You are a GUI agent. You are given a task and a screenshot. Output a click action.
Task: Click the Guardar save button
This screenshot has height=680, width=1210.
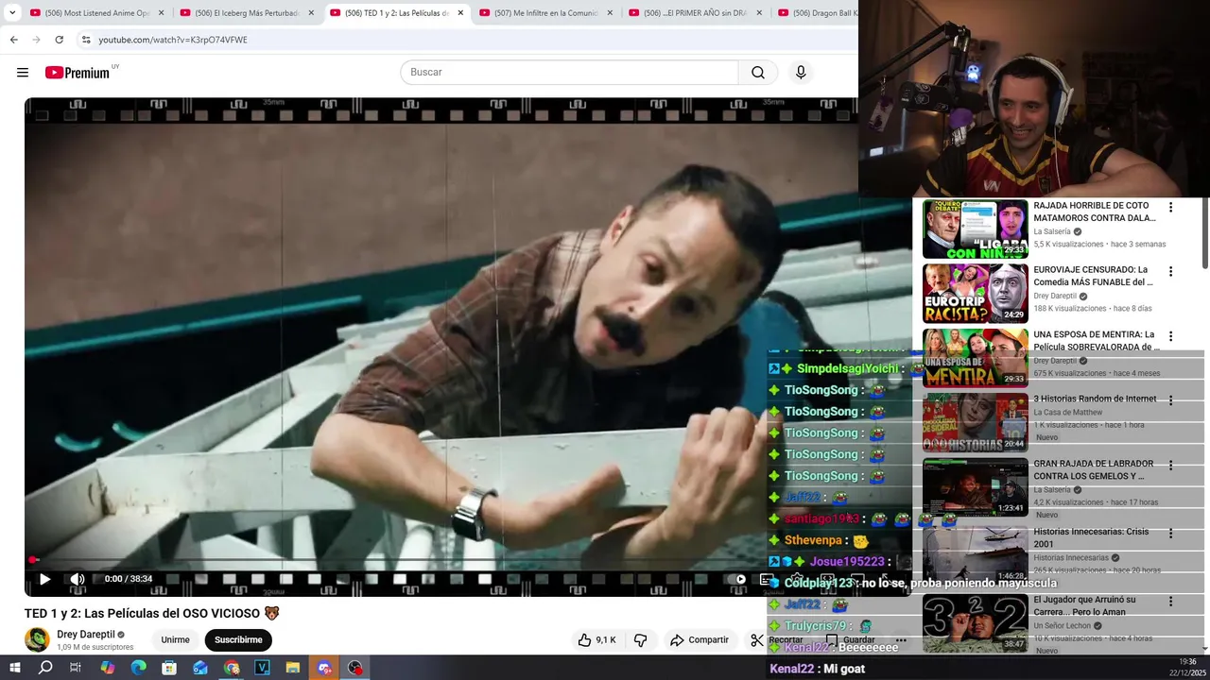pyautogui.click(x=850, y=640)
